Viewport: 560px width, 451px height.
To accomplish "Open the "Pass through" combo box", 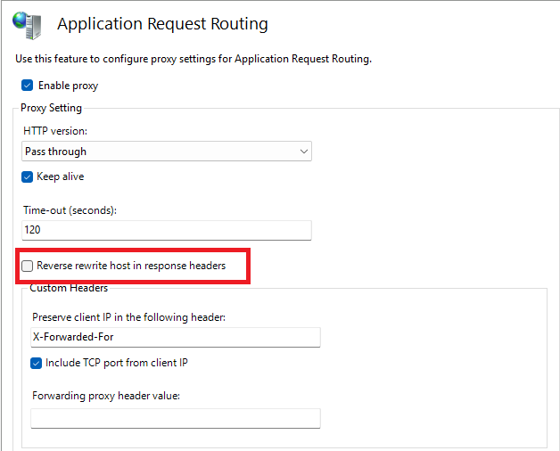I will 167,152.
